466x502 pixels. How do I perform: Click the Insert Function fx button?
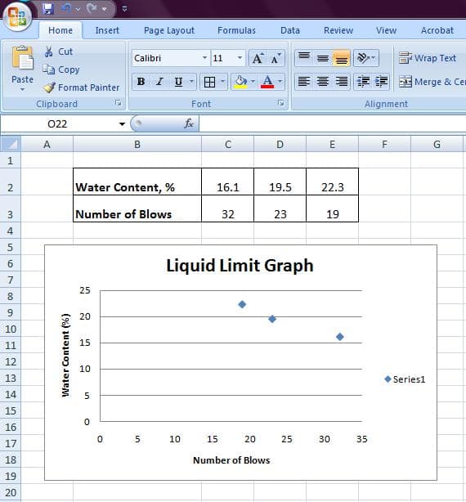coord(189,123)
